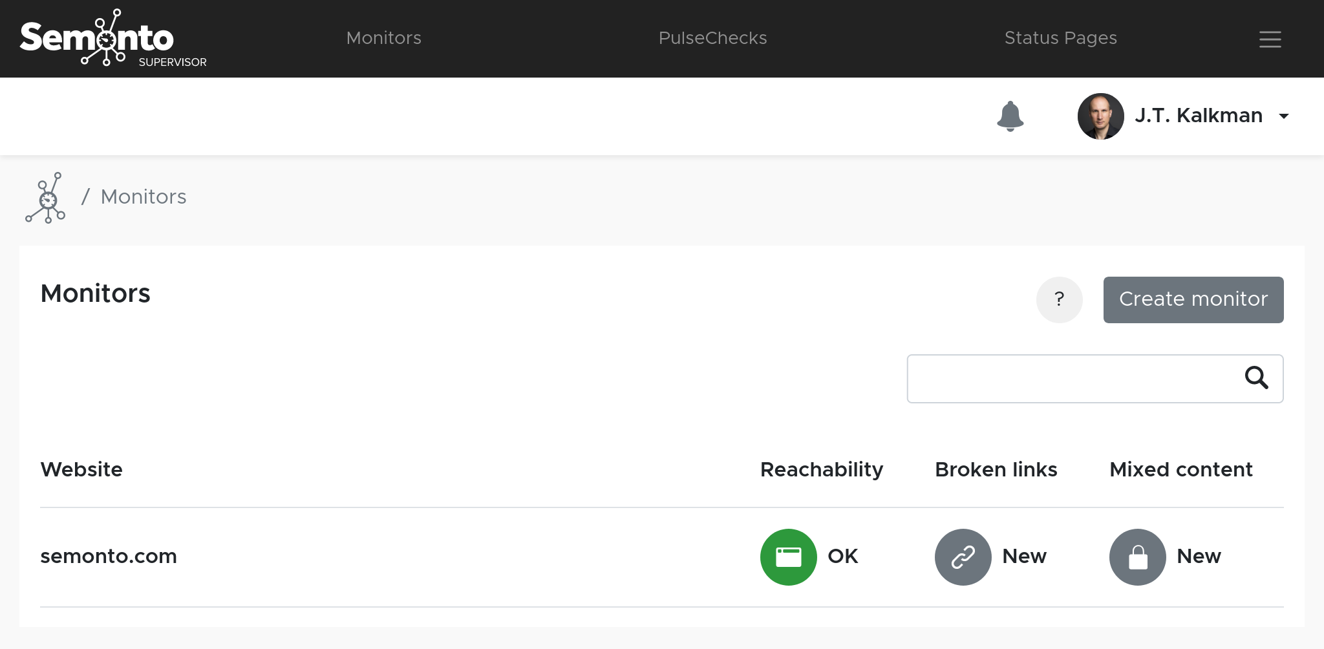Click the Reachability column header
1324x649 pixels.
[821, 469]
